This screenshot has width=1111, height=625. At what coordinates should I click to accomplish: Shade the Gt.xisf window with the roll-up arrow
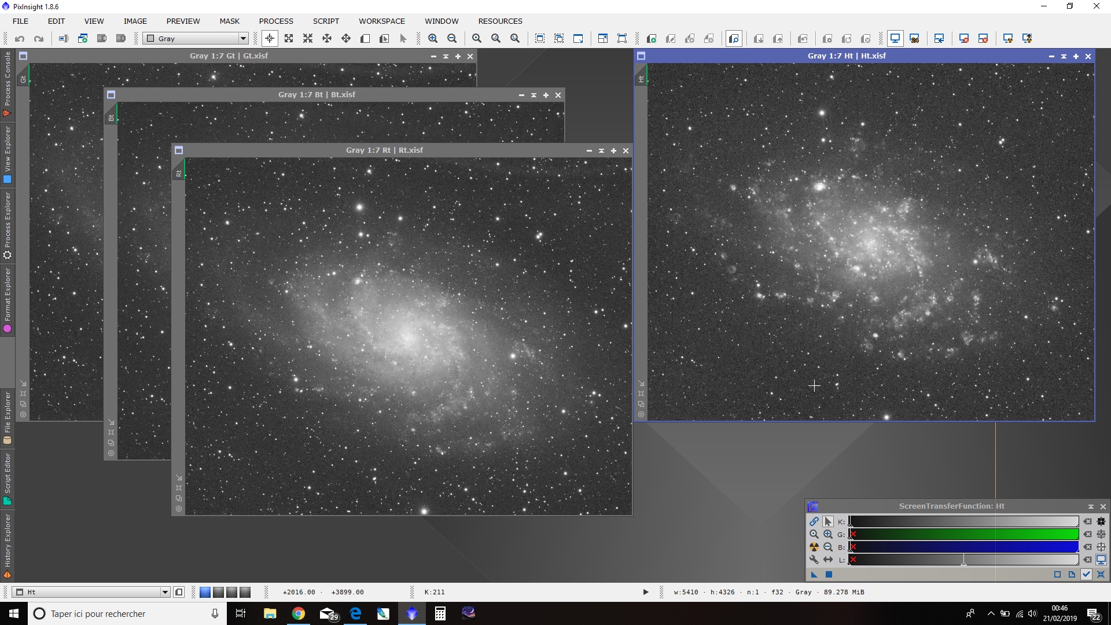pos(446,56)
